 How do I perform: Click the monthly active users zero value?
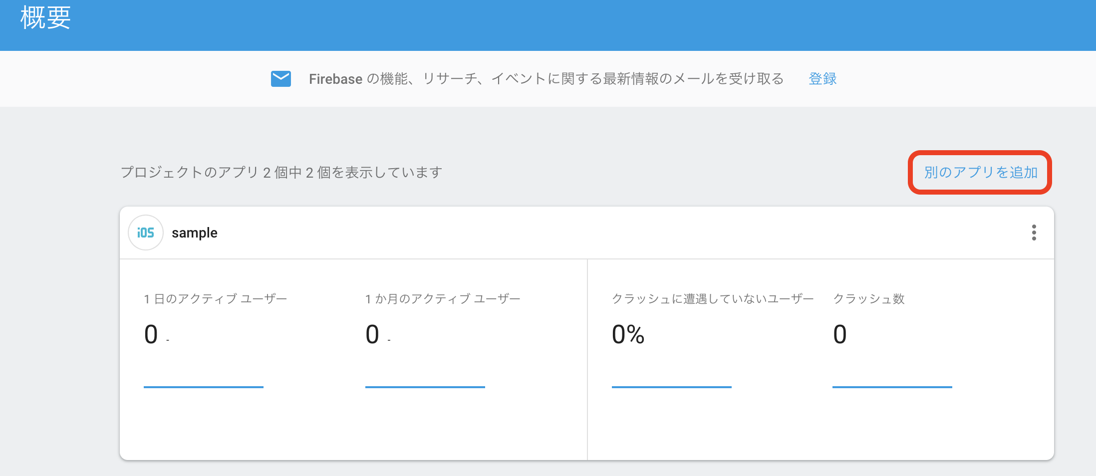click(x=372, y=334)
